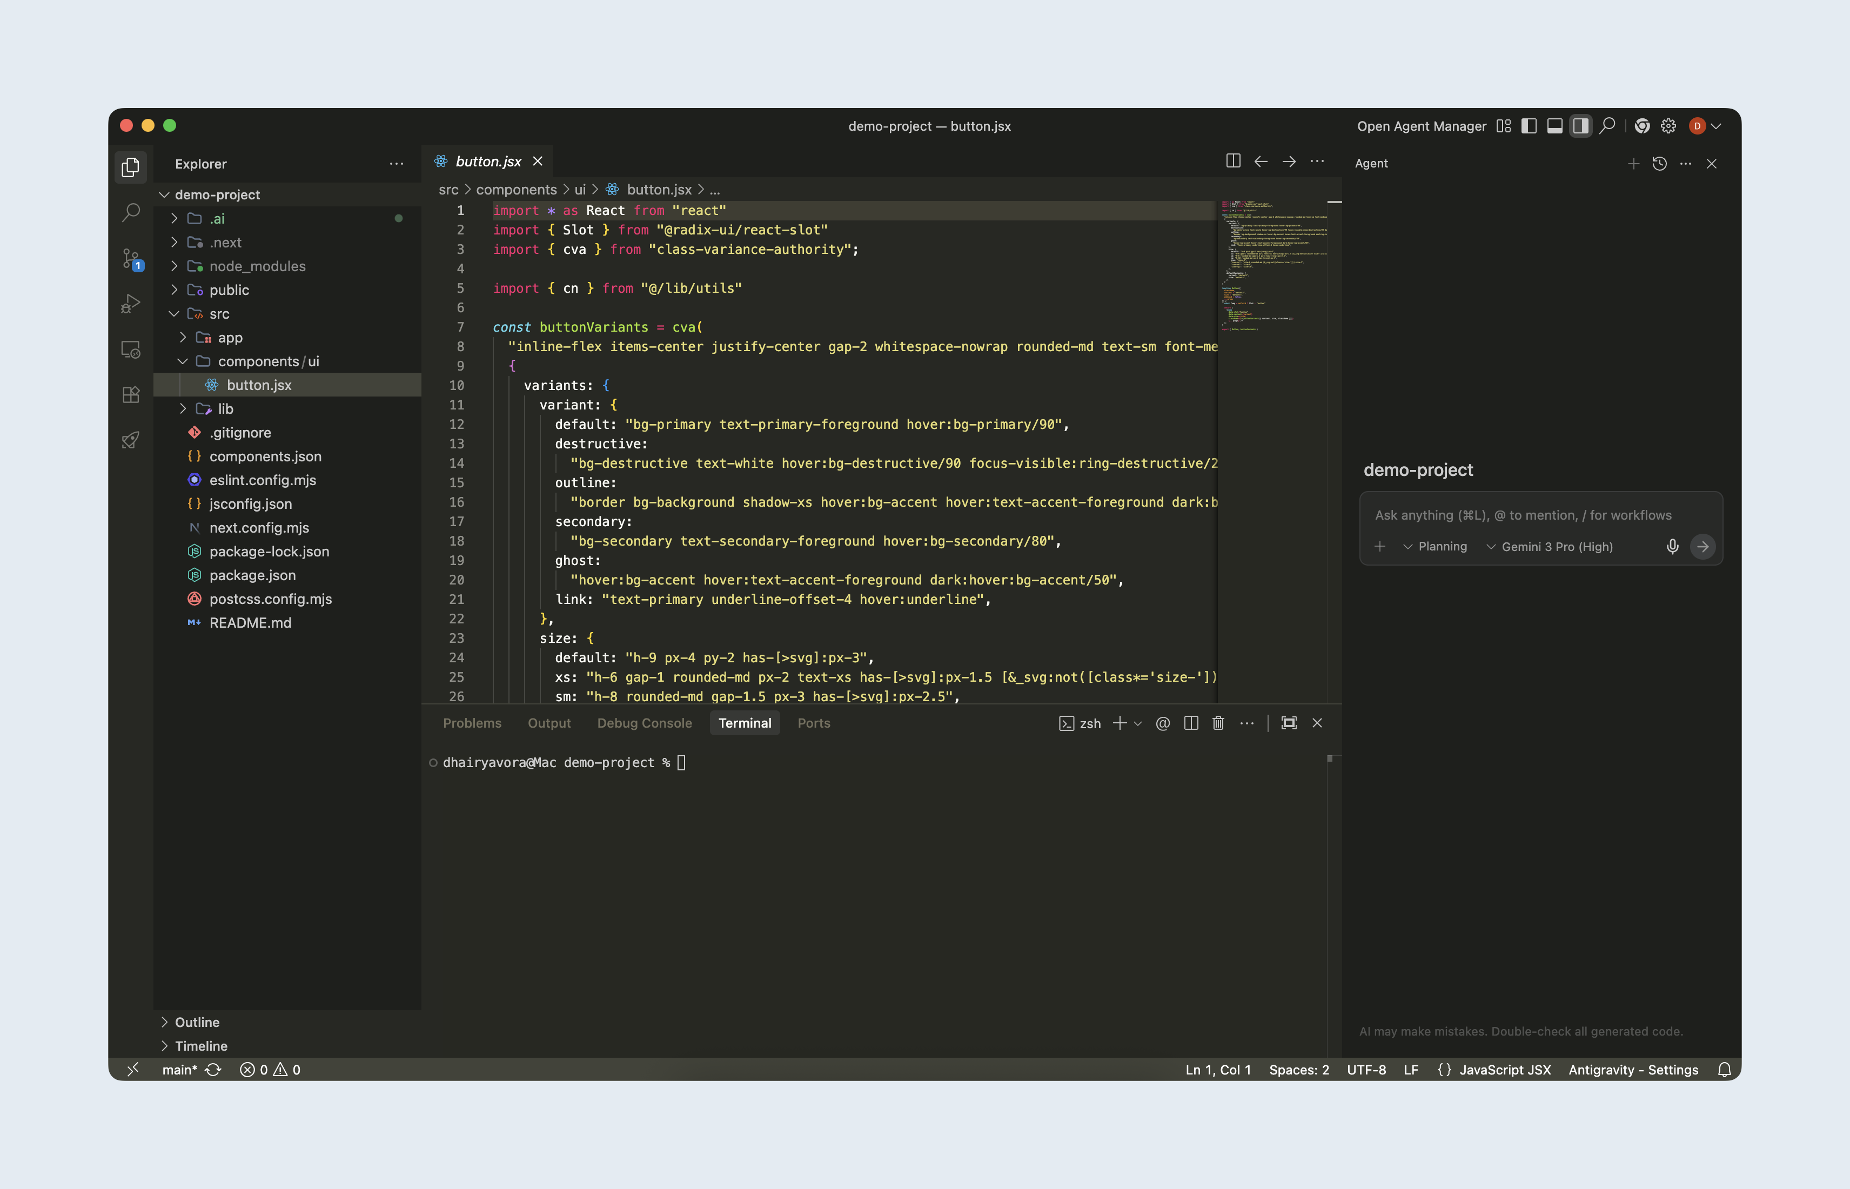
Task: Click Antigravity - Settings in status bar
Action: tap(1633, 1069)
